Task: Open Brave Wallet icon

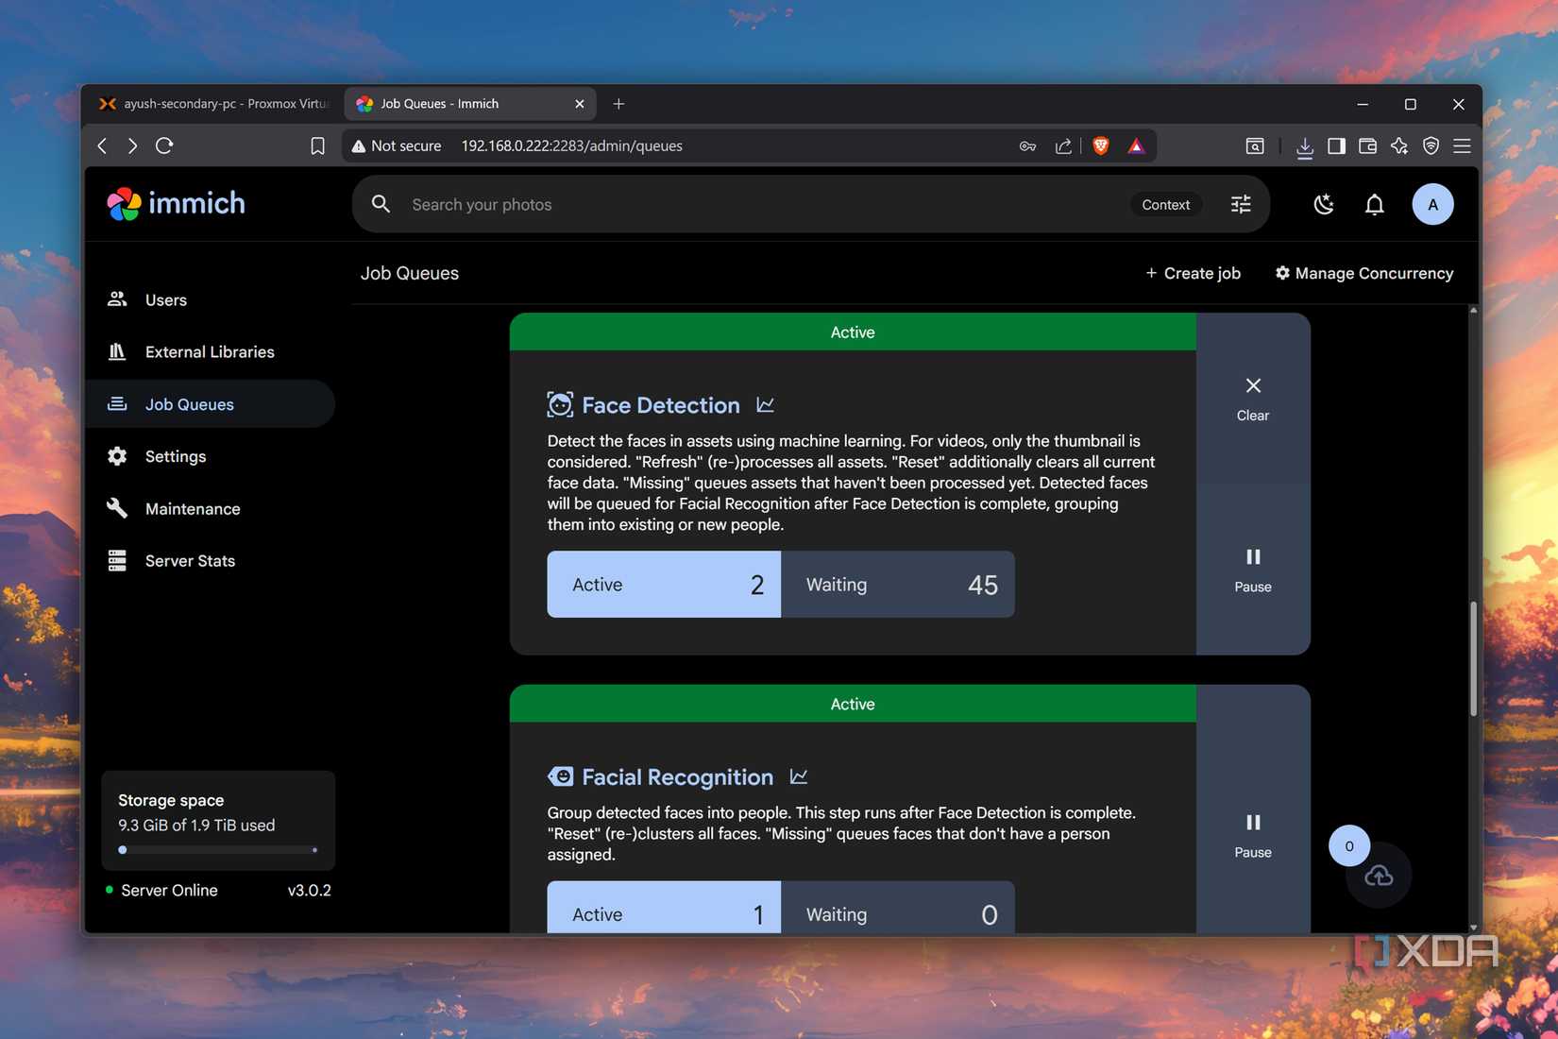Action: pos(1367,145)
